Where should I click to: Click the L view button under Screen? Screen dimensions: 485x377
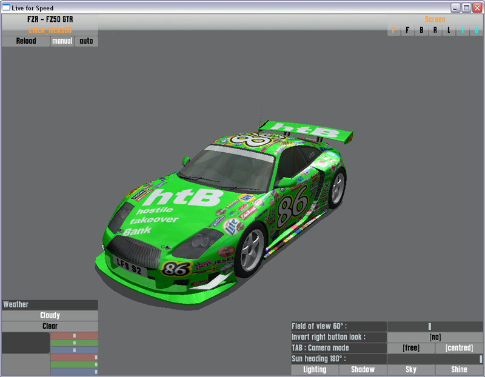pyautogui.click(x=449, y=30)
